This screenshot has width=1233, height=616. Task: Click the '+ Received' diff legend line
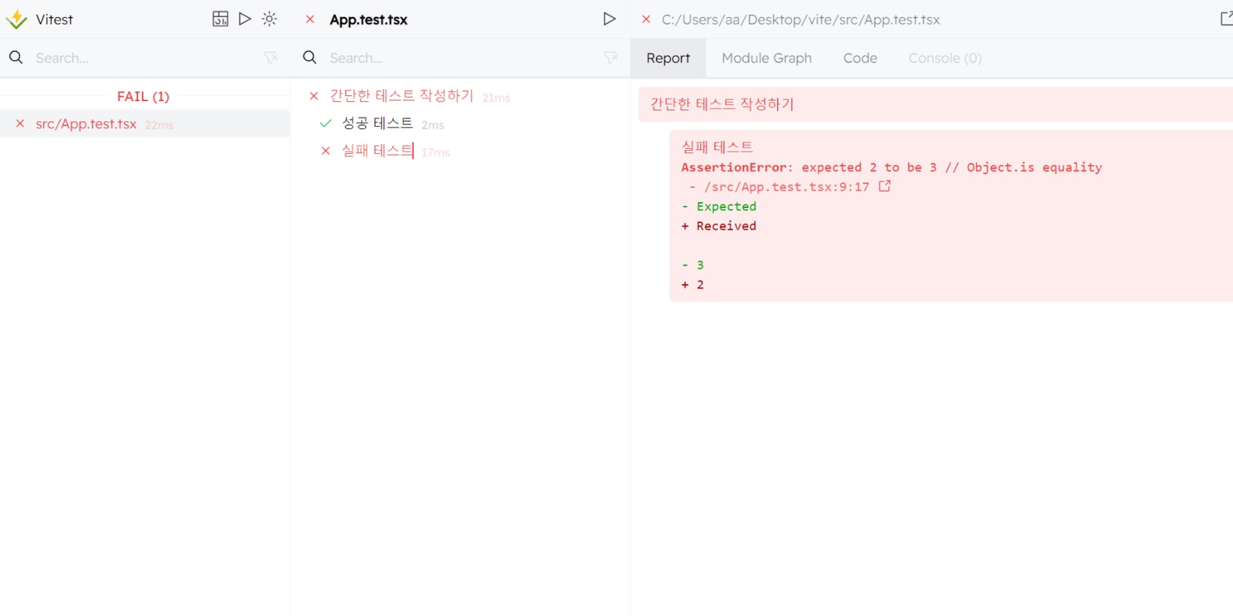[719, 226]
